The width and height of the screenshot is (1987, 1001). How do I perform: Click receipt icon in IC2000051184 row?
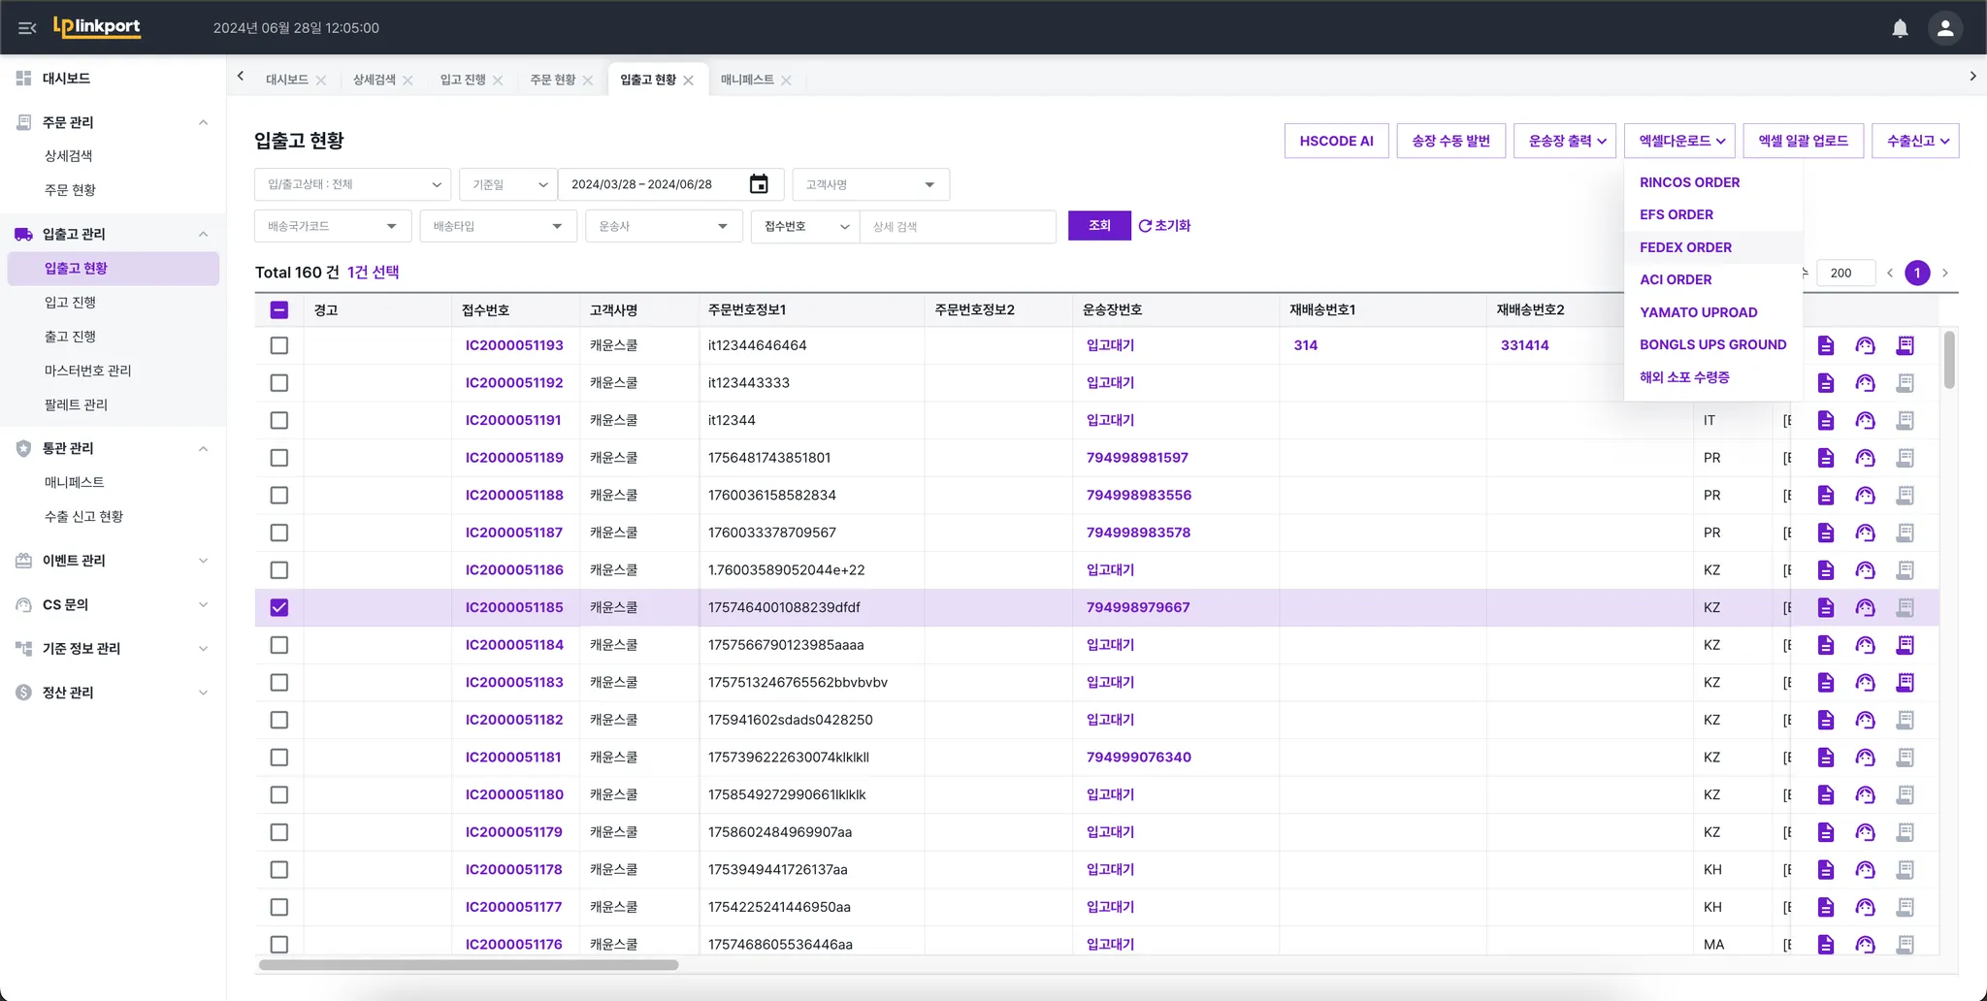[x=1905, y=645]
